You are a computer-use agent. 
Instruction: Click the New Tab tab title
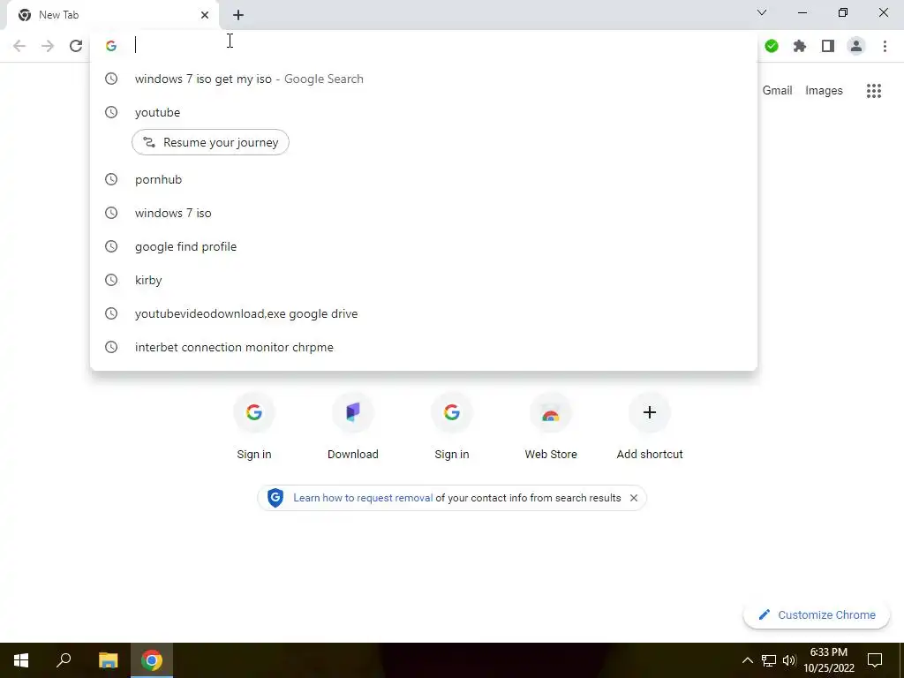pos(59,15)
